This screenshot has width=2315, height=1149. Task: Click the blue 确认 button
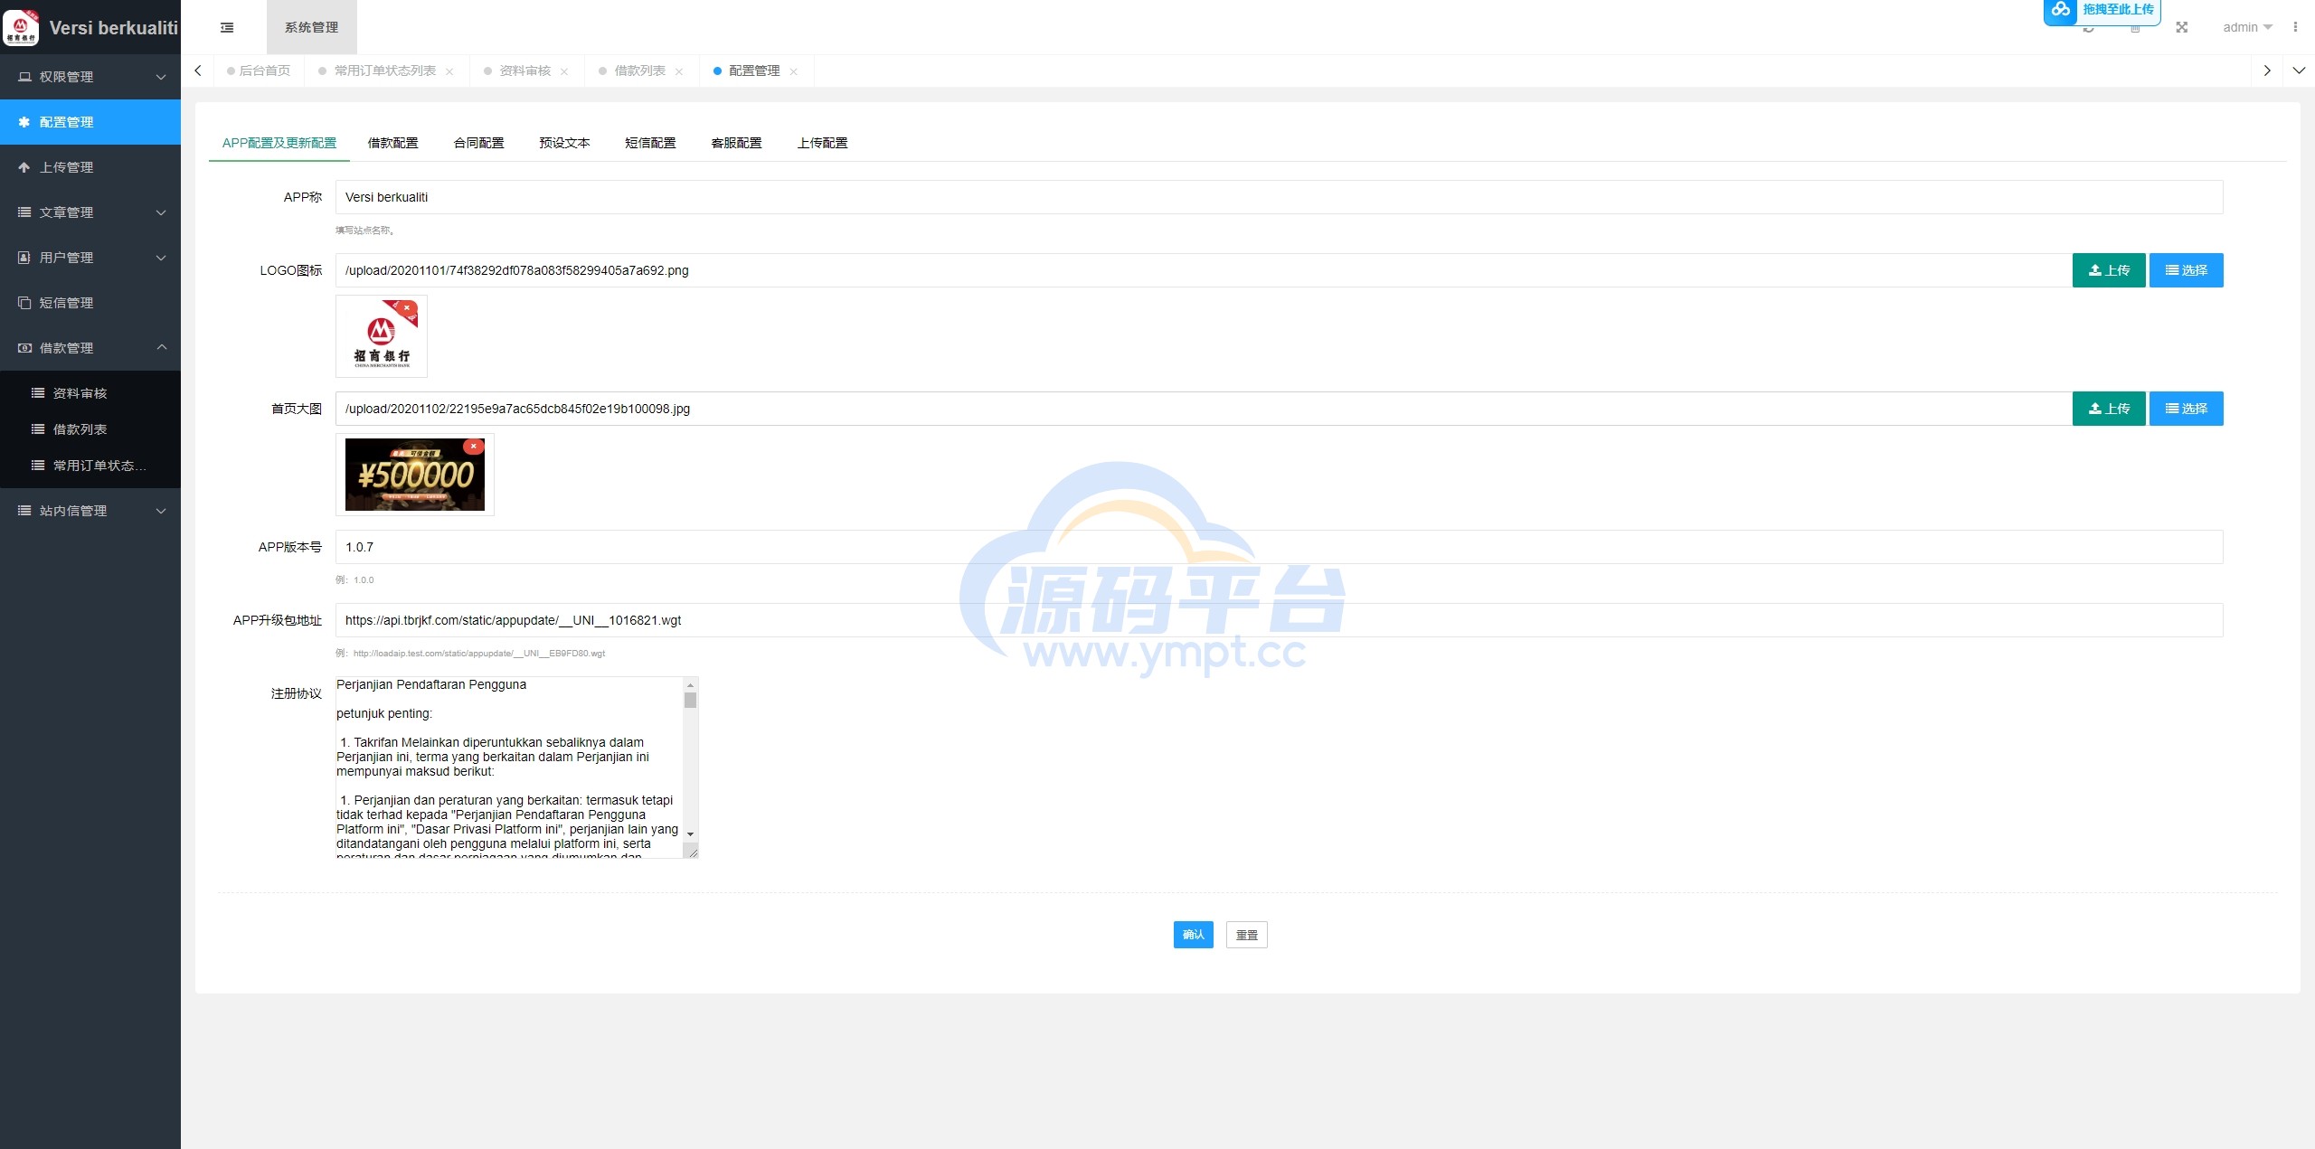[x=1193, y=935]
